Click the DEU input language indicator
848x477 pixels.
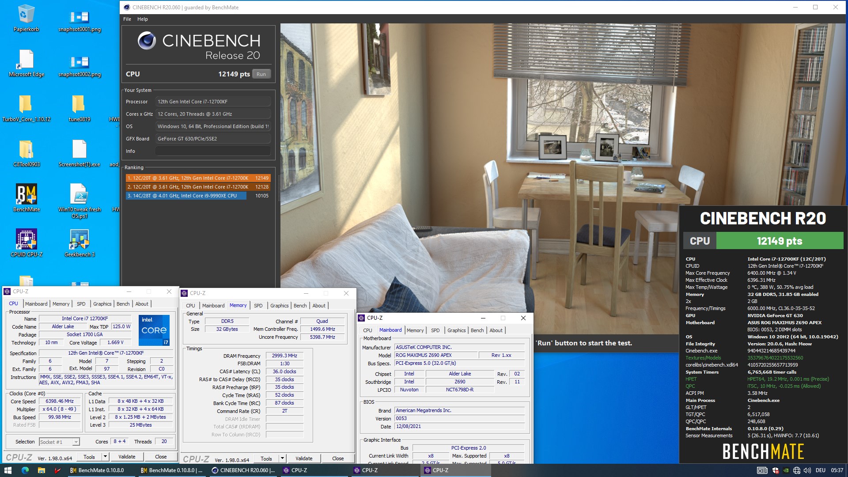821,470
